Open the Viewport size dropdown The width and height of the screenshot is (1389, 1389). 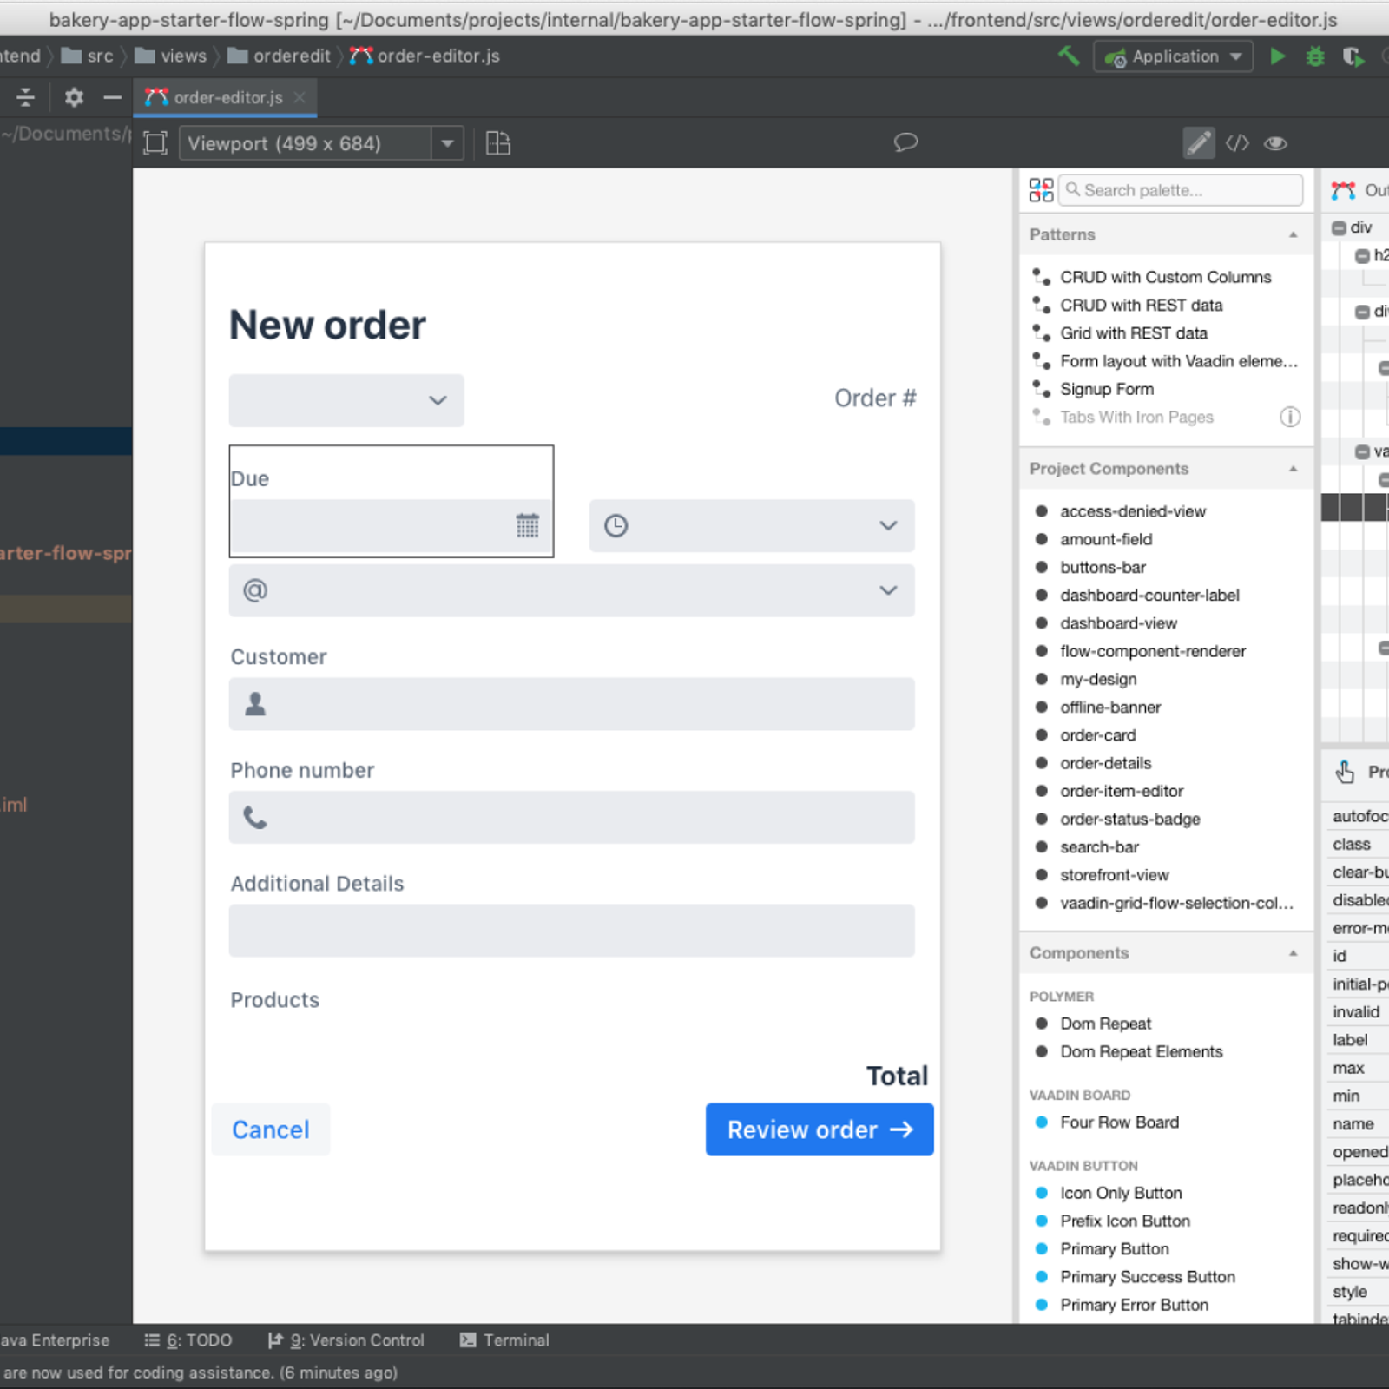click(x=447, y=143)
